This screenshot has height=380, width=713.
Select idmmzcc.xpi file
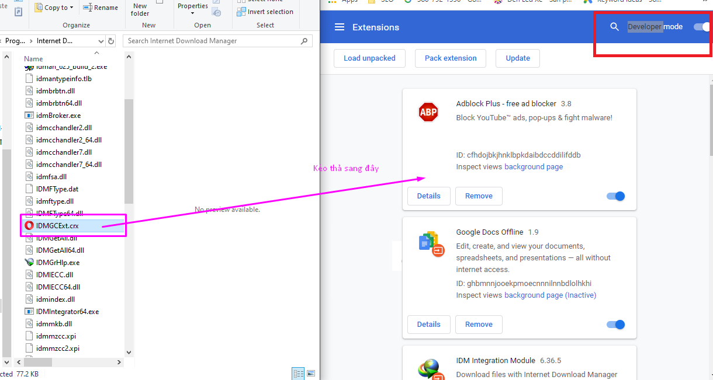pos(56,336)
